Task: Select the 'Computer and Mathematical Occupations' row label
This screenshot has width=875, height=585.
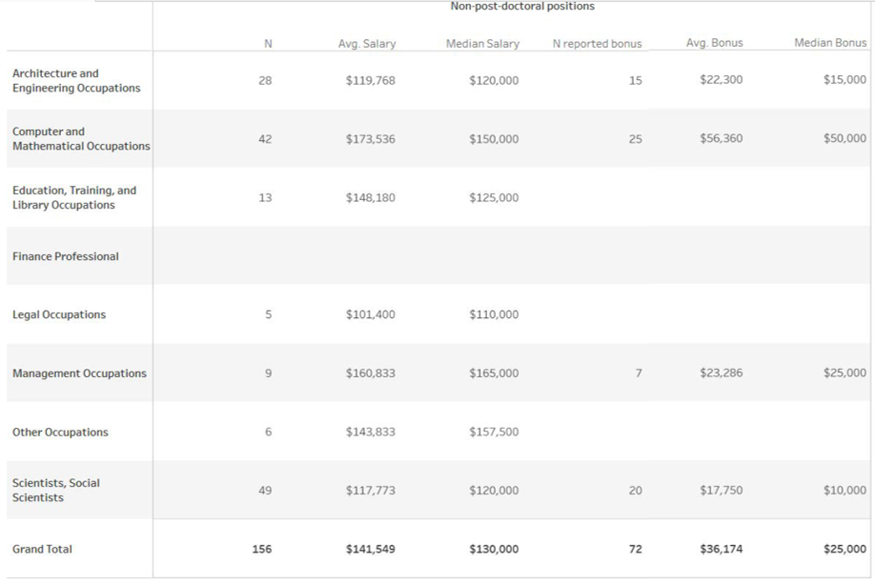Action: tap(81, 139)
